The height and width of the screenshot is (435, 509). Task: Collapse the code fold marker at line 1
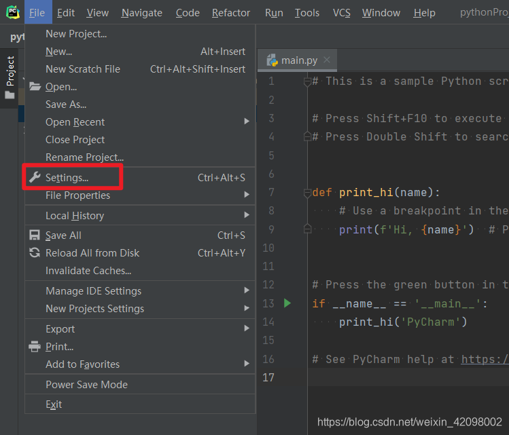(x=307, y=81)
